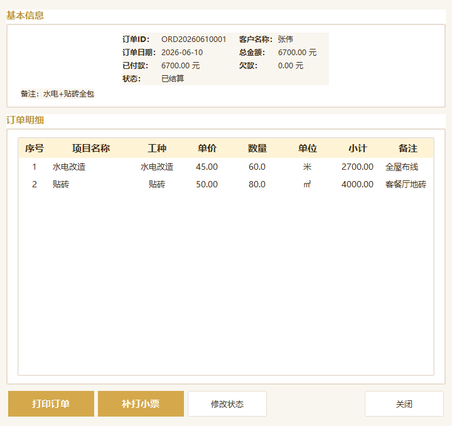Click quantity 60.0
This screenshot has width=452, height=426.
[257, 167]
